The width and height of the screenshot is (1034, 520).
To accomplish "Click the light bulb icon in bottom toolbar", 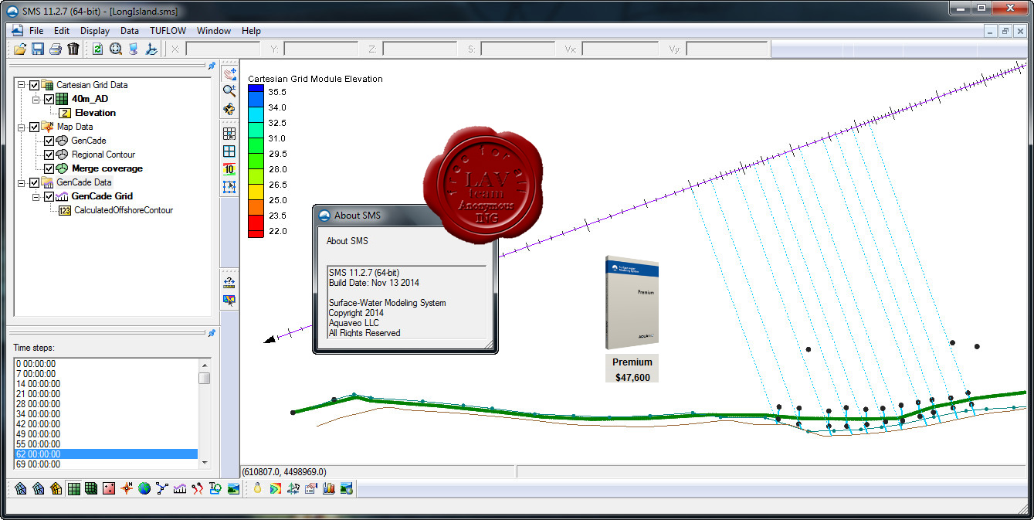I will click(x=258, y=488).
